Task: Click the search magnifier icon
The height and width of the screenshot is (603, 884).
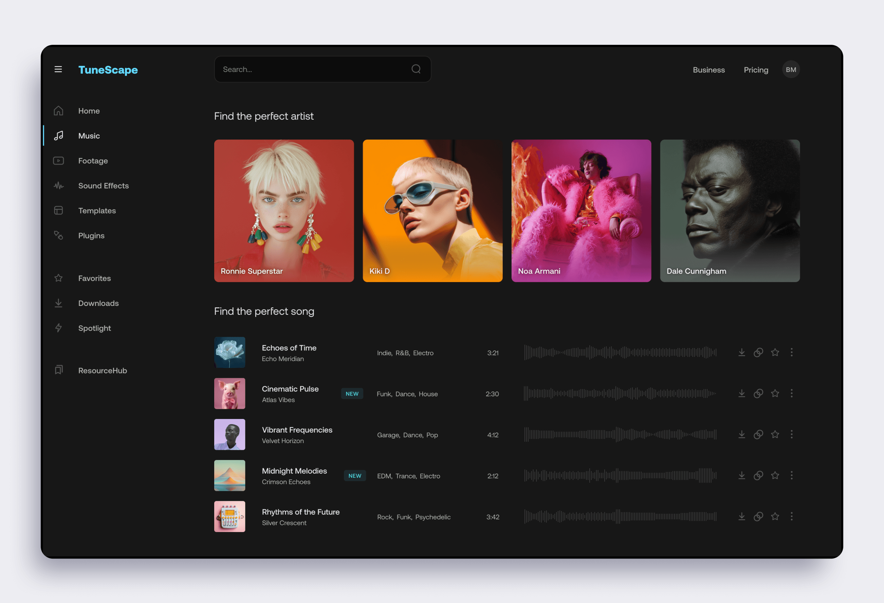Action: (x=416, y=69)
